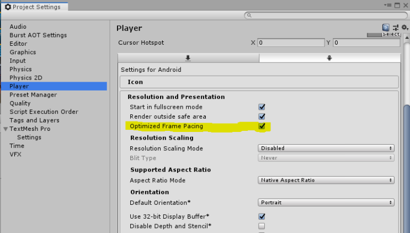Collapse the TextMesh Pro tree arrow
This screenshot has width=410, height=233.
[6, 129]
